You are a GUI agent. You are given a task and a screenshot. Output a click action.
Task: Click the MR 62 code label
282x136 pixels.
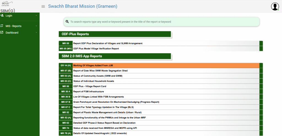click(x=66, y=123)
